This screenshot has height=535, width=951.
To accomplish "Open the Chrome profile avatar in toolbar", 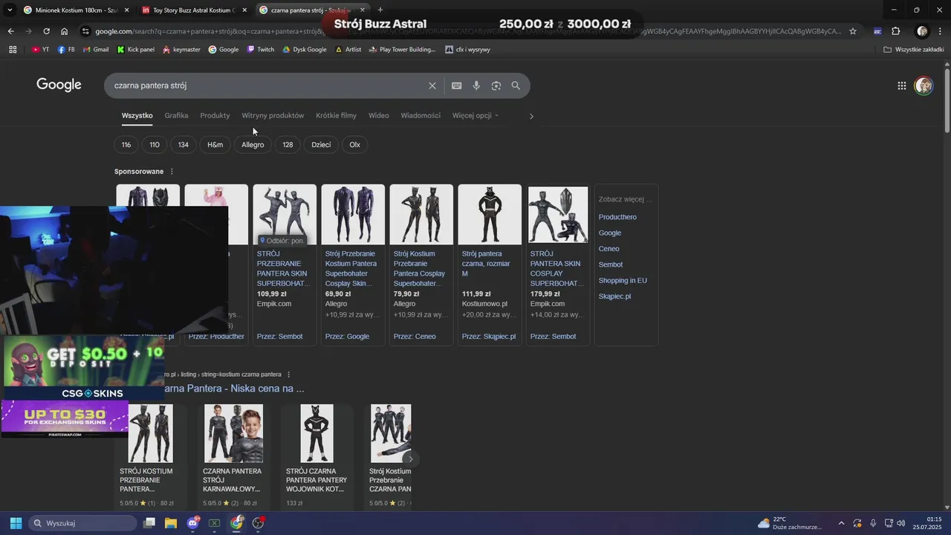I will [x=922, y=31].
